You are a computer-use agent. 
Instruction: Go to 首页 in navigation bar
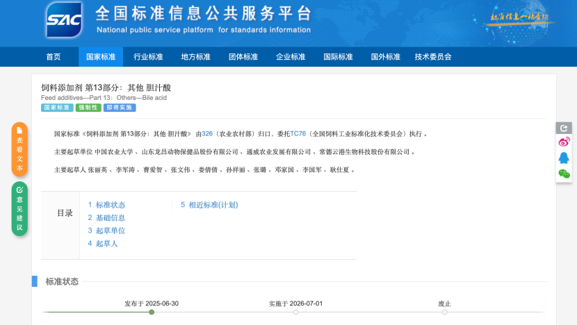pyautogui.click(x=54, y=57)
